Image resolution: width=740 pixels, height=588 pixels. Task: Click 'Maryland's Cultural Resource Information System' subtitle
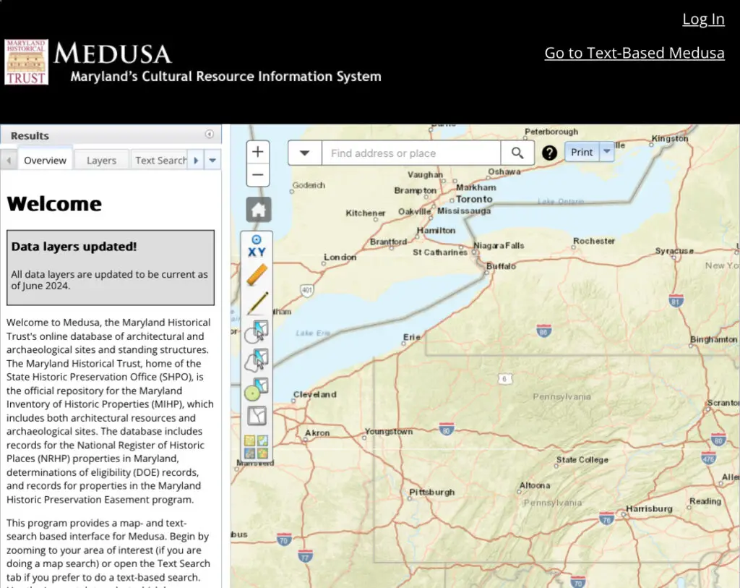[225, 77]
